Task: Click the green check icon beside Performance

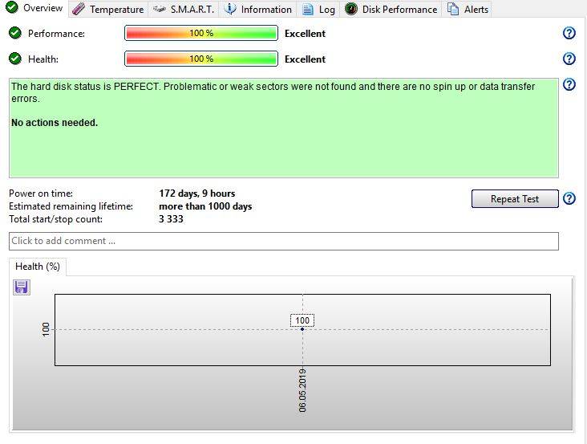Action: [x=15, y=34]
